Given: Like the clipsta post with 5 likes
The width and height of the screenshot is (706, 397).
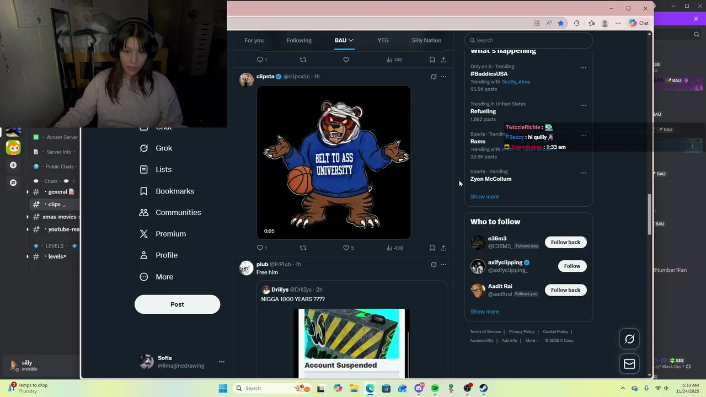Looking at the screenshot, I should (349, 248).
